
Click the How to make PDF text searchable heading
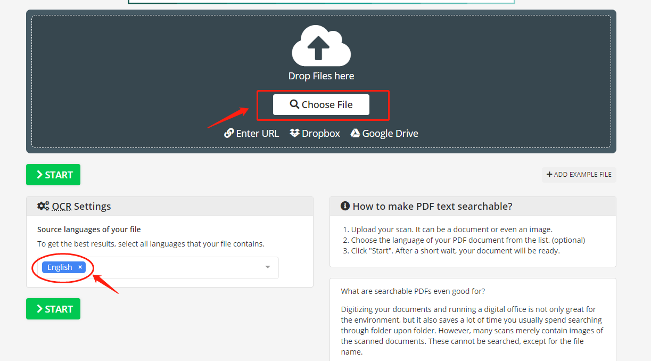pos(432,206)
